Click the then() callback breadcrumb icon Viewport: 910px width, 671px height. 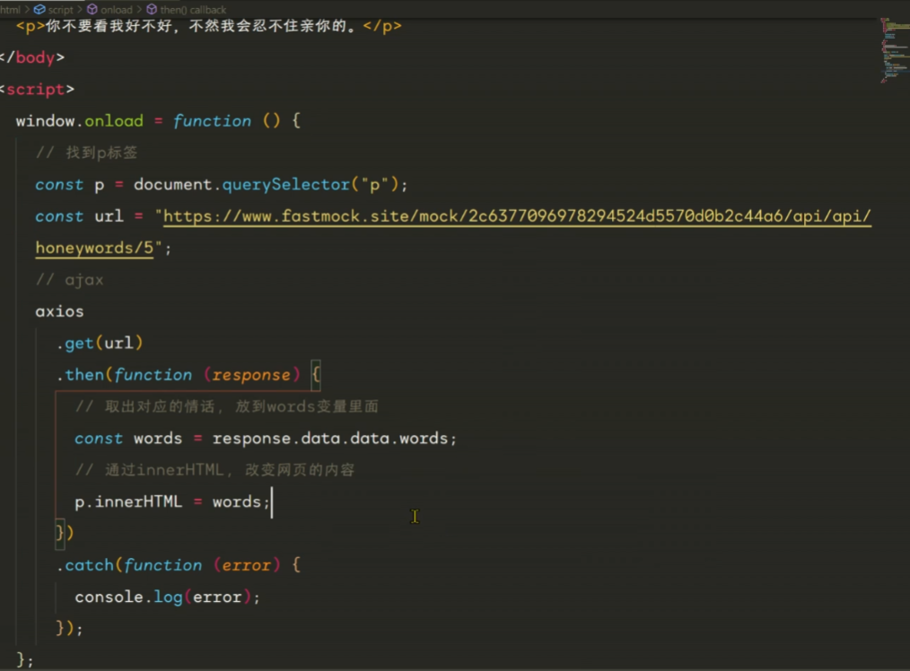(x=152, y=10)
